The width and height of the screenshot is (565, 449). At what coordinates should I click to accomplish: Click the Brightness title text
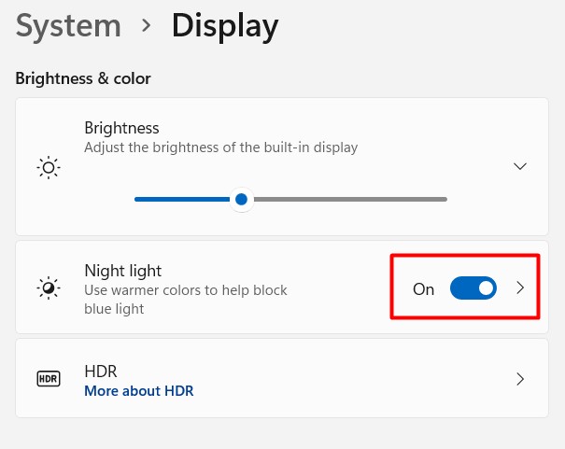[121, 128]
